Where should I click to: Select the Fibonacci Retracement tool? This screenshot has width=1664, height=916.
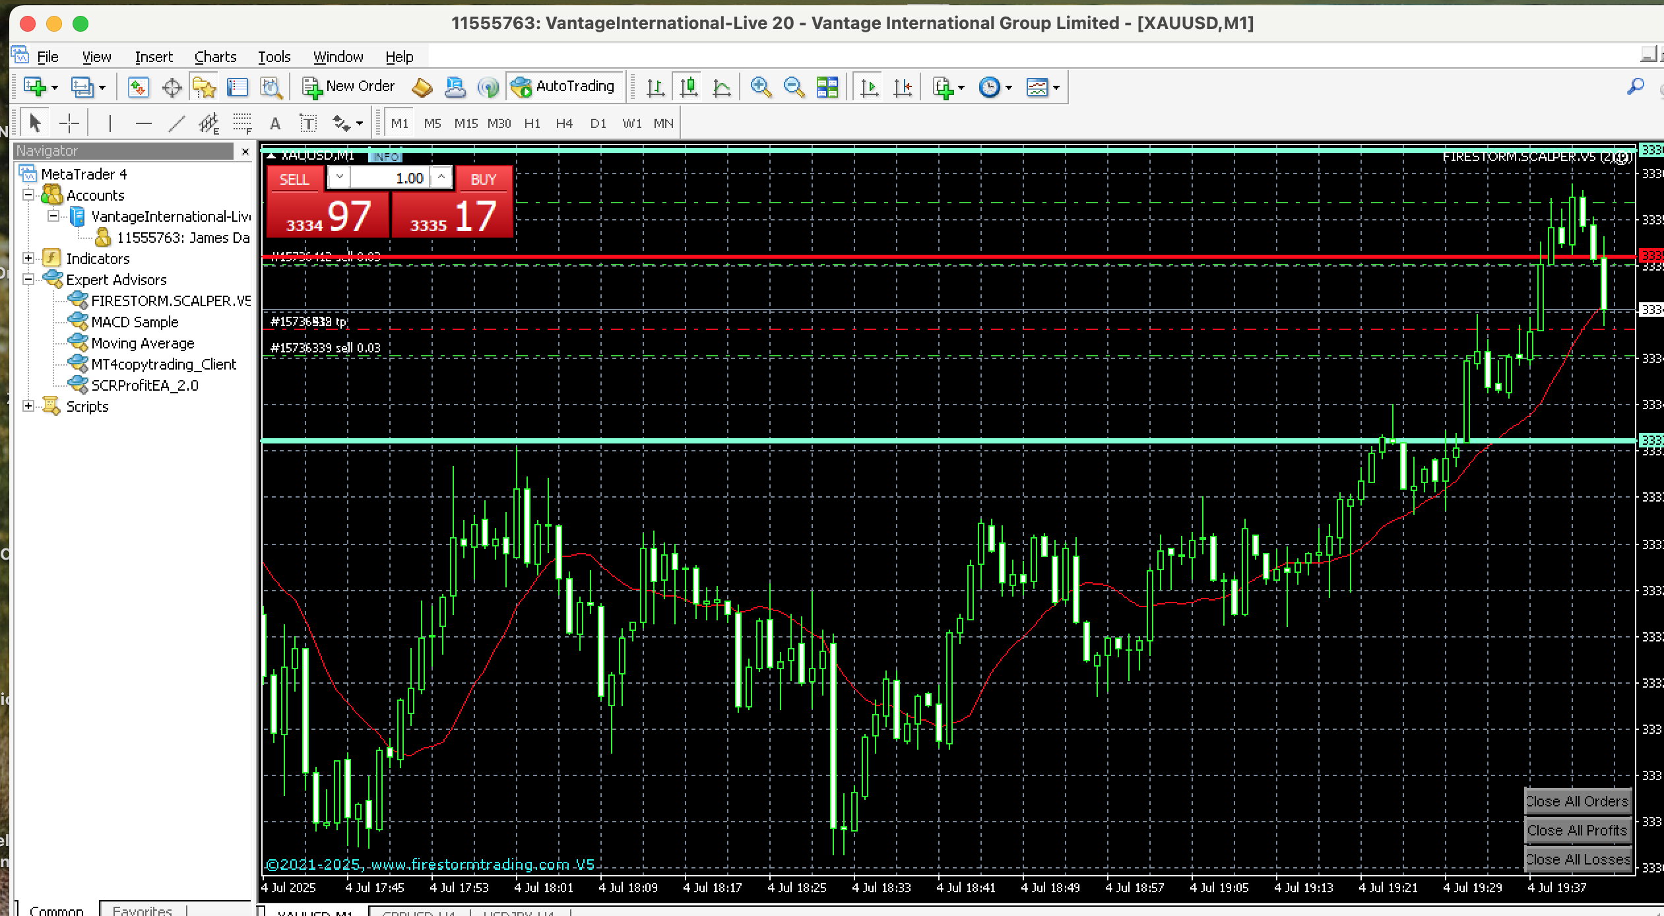(242, 123)
